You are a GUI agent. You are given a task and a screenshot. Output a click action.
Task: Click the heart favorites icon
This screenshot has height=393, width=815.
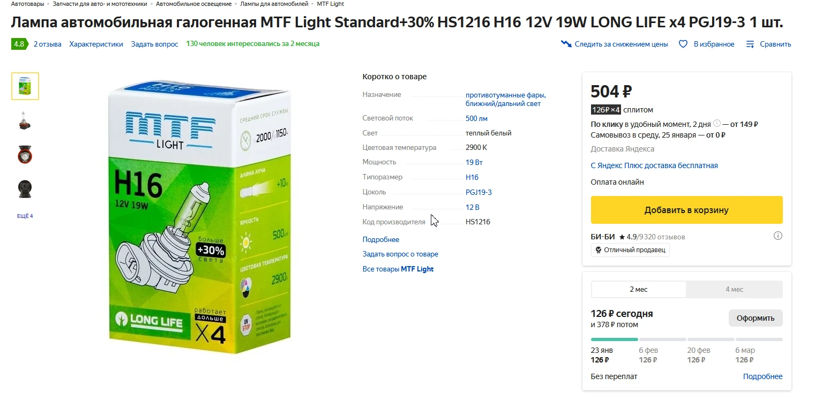pos(683,44)
